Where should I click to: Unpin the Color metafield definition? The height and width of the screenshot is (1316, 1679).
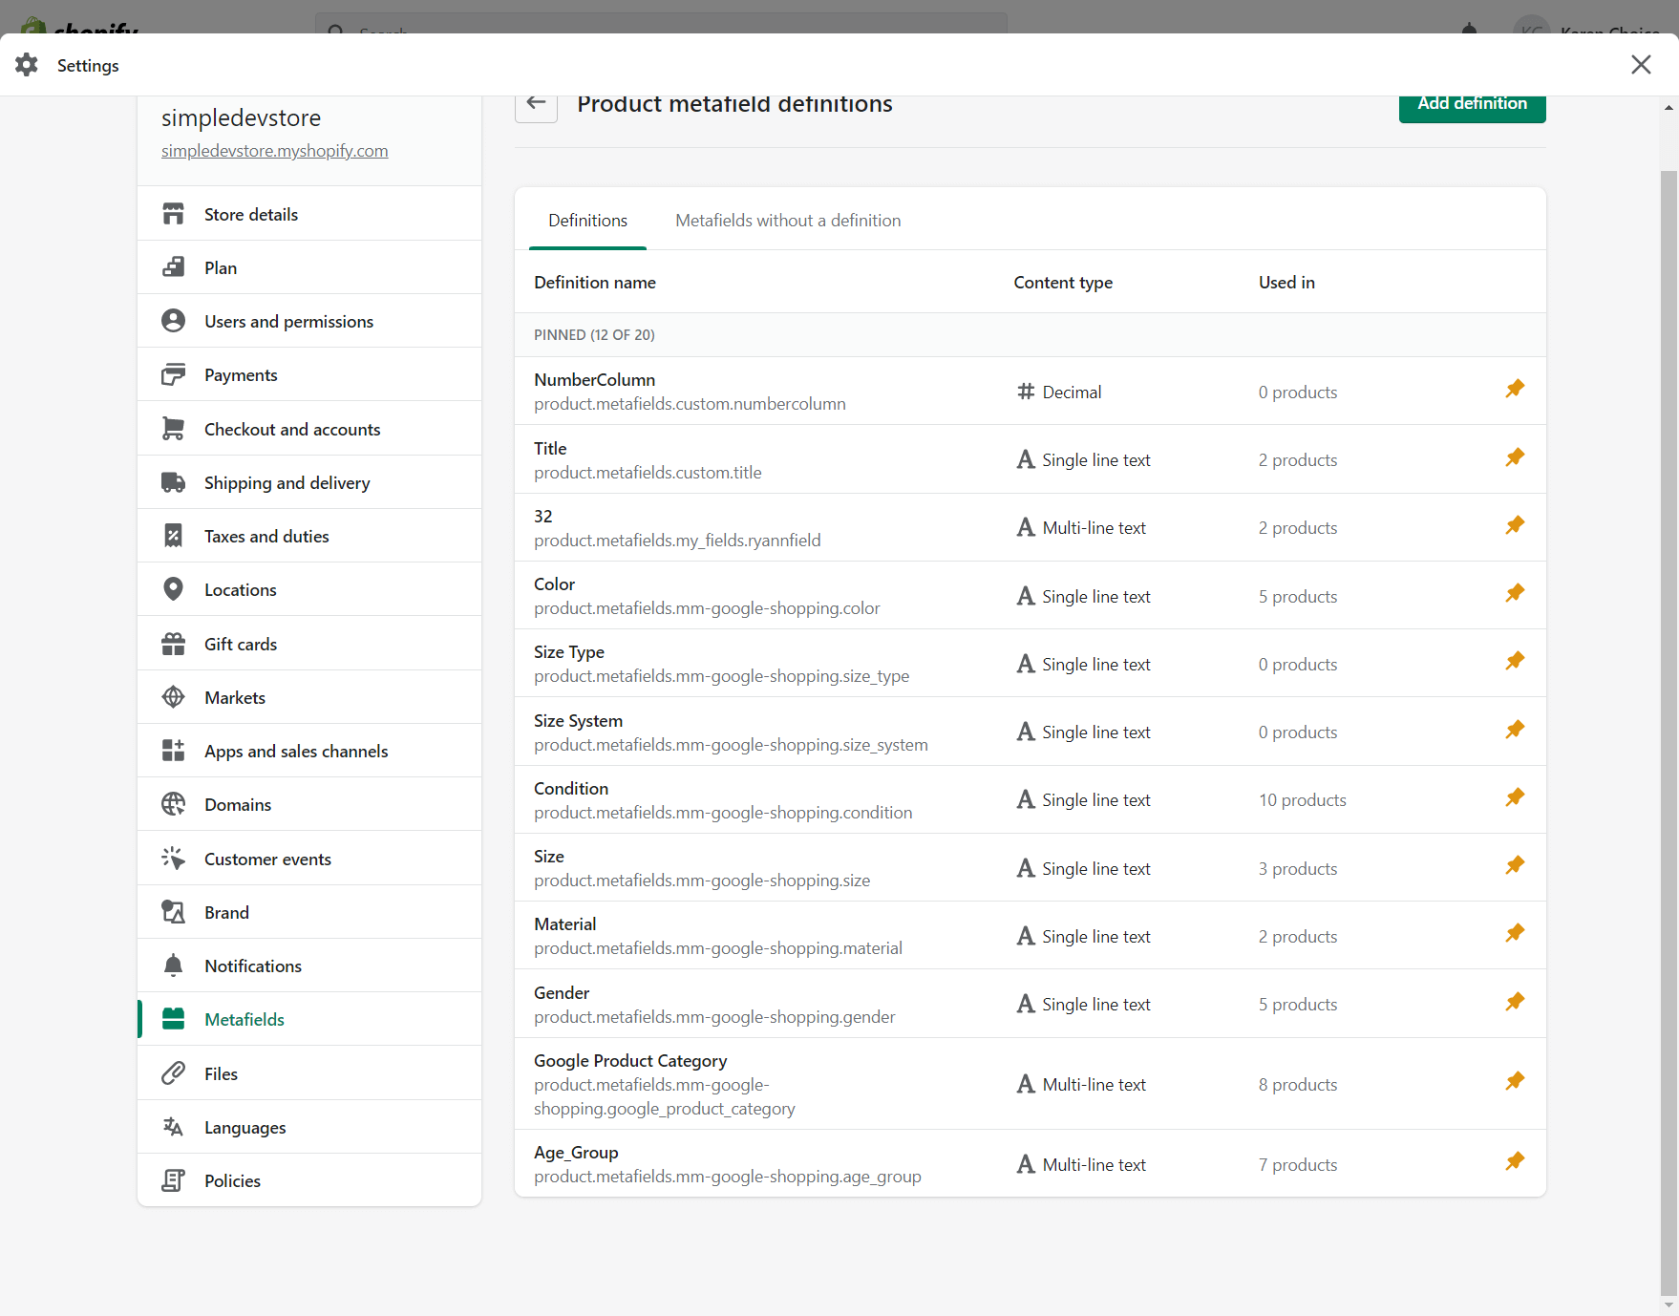coord(1515,593)
